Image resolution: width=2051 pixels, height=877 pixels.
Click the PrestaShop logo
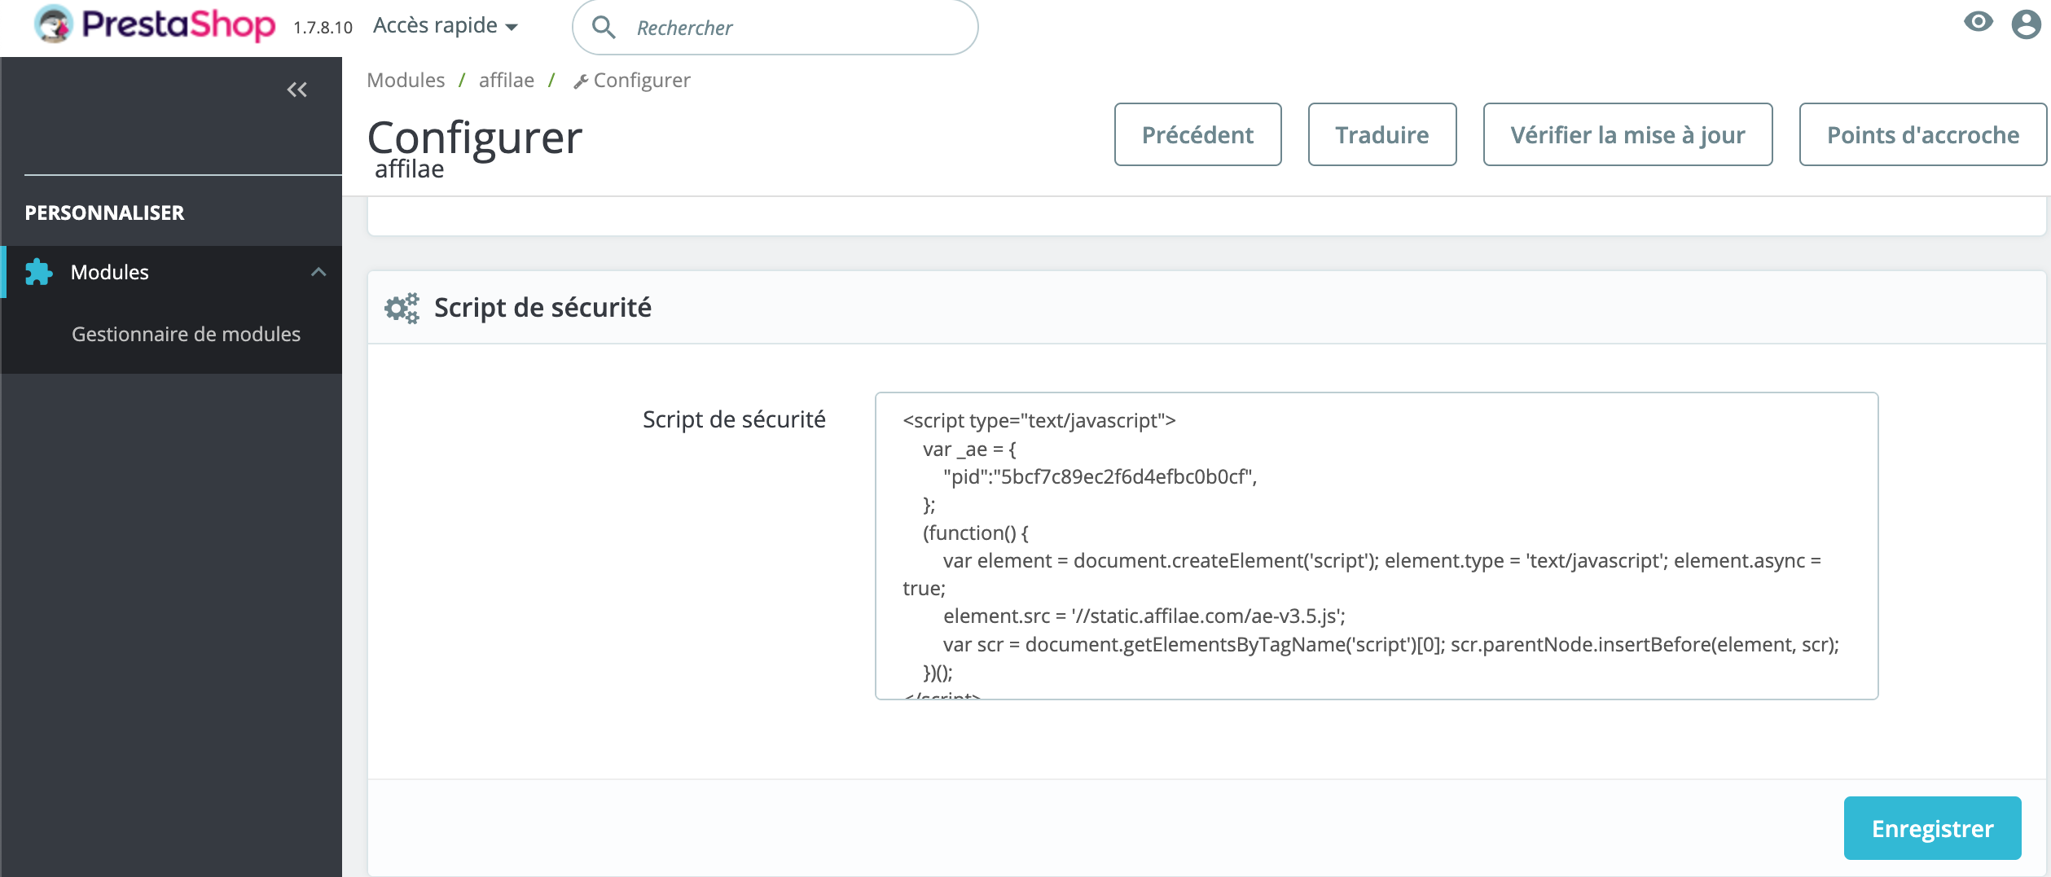pyautogui.click(x=155, y=24)
